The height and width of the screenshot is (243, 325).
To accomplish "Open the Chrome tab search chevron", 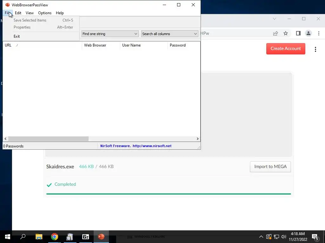I will [x=275, y=19].
